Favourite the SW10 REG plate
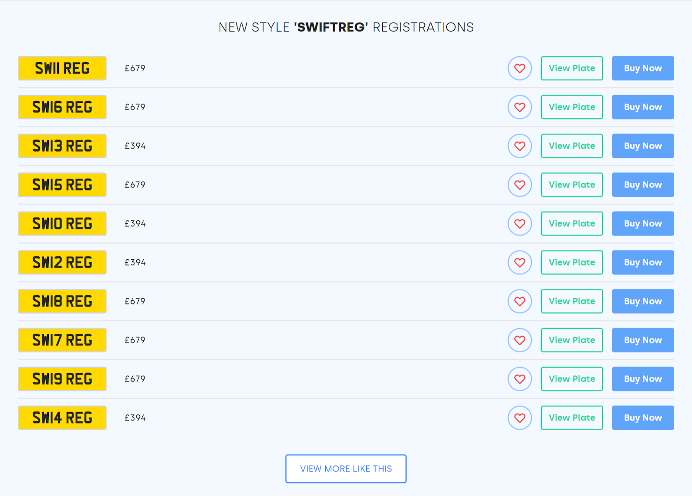 pyautogui.click(x=519, y=224)
